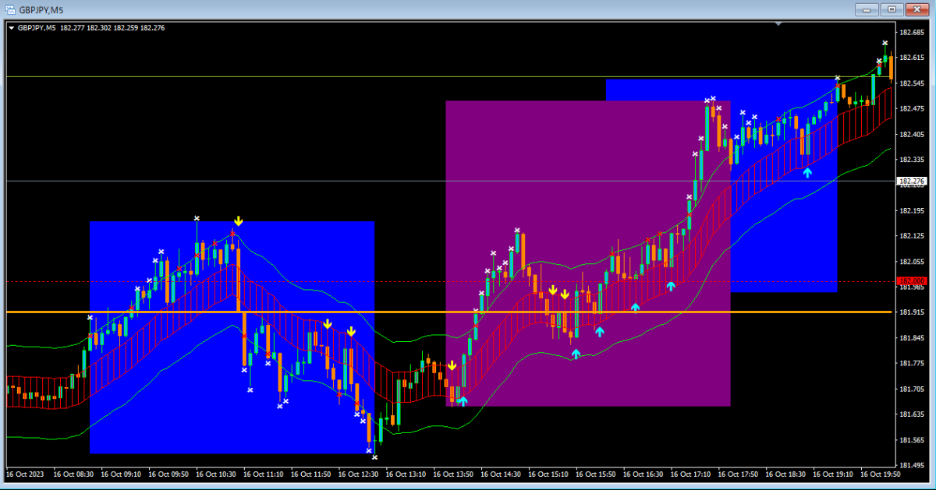This screenshot has height=490, width=936.
Task: Click white X marker above the highest candle
Action: [885, 44]
